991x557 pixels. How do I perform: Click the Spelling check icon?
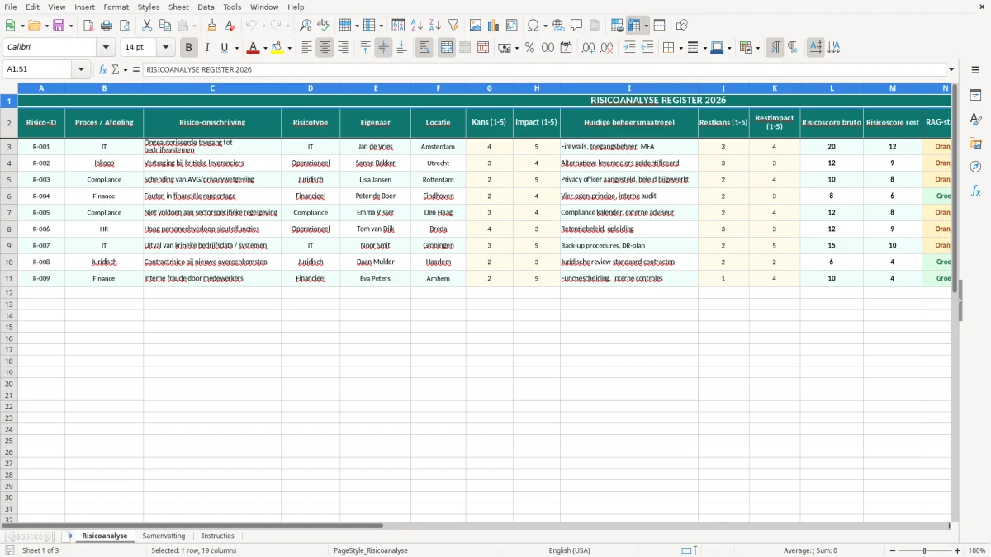[x=324, y=26]
